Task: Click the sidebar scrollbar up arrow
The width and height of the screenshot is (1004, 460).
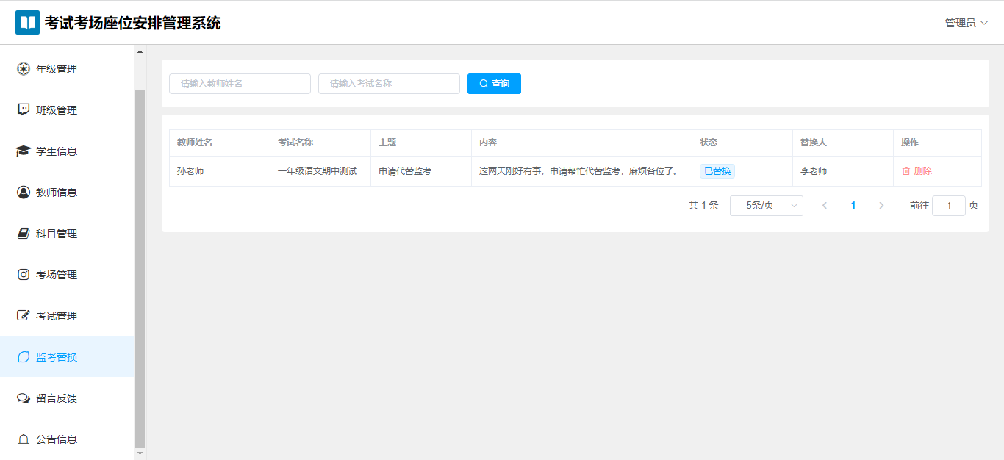Action: 140,51
